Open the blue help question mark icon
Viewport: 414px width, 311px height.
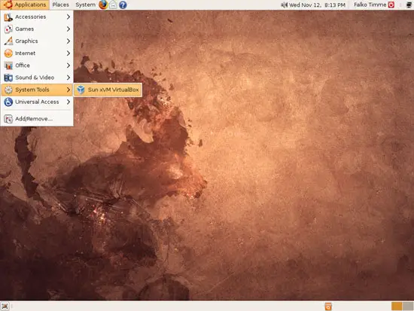(123, 5)
